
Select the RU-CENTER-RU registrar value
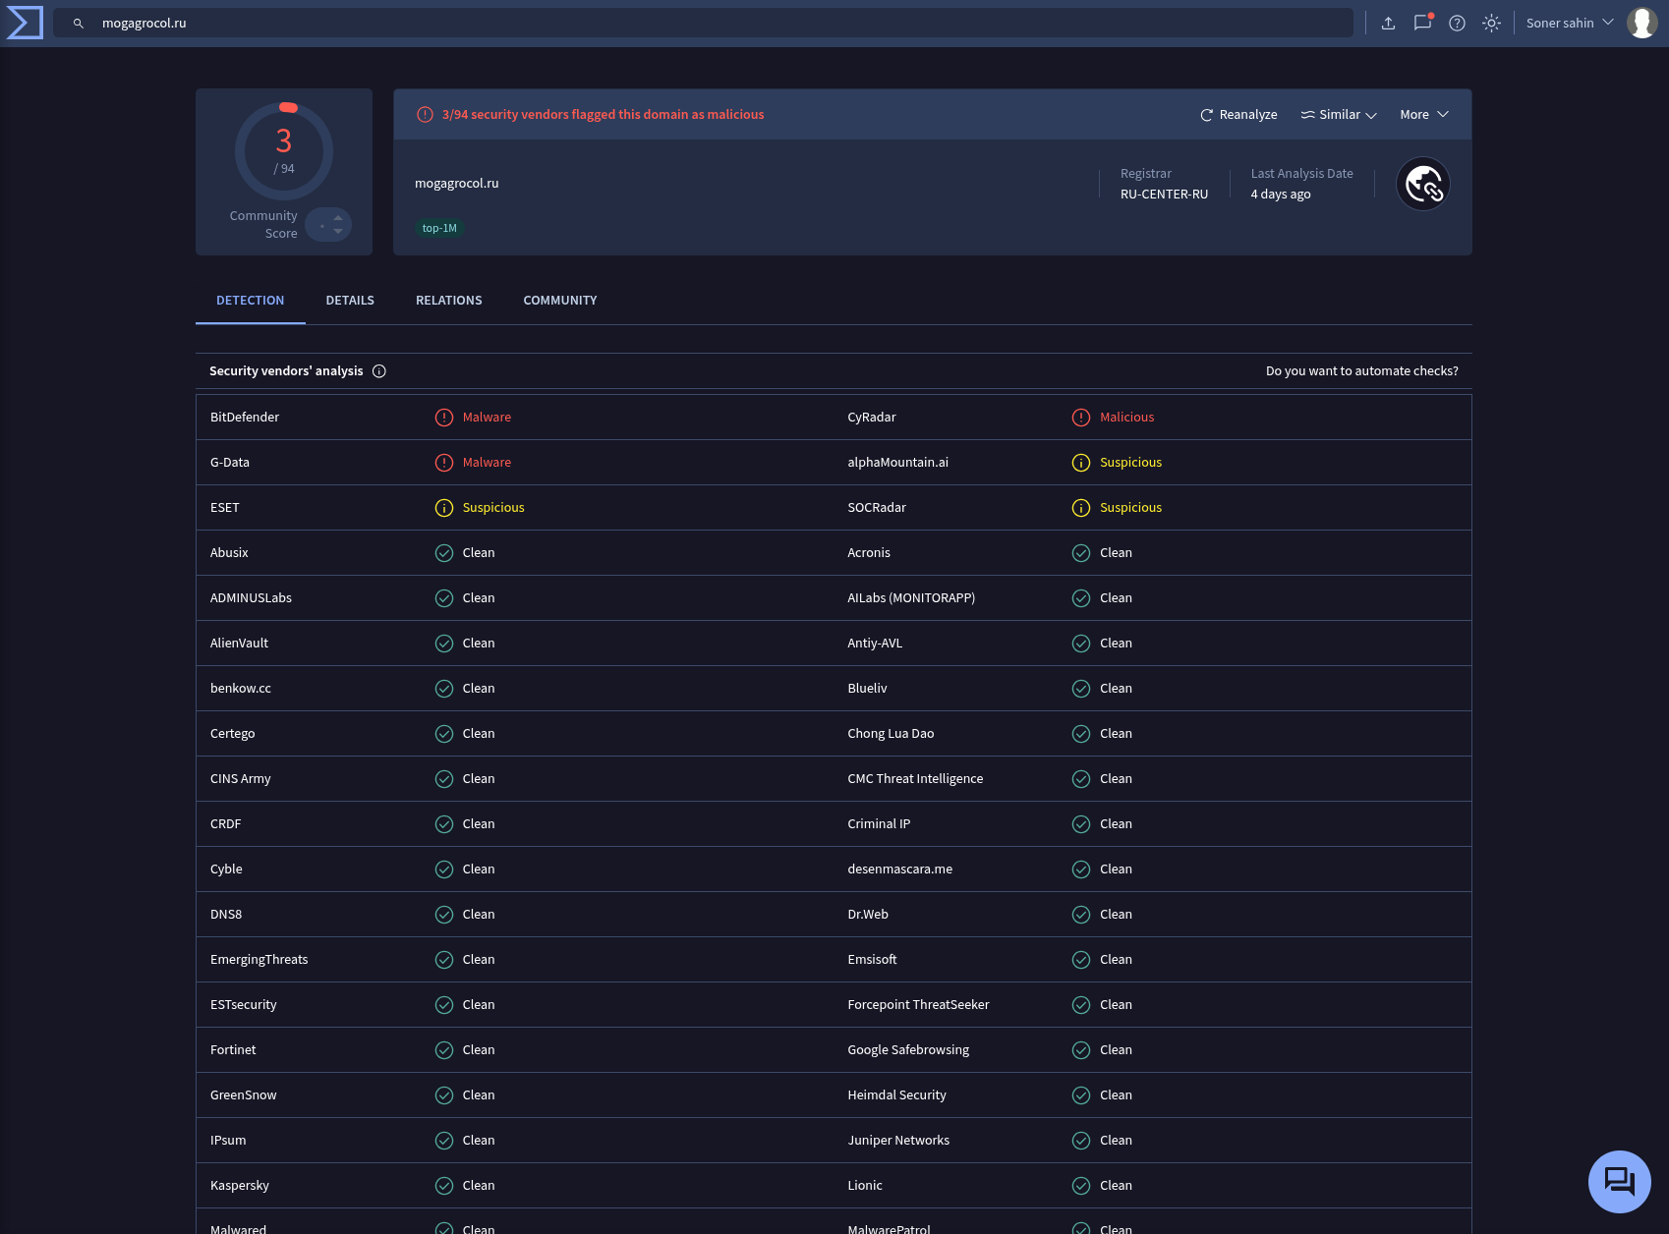tap(1164, 195)
